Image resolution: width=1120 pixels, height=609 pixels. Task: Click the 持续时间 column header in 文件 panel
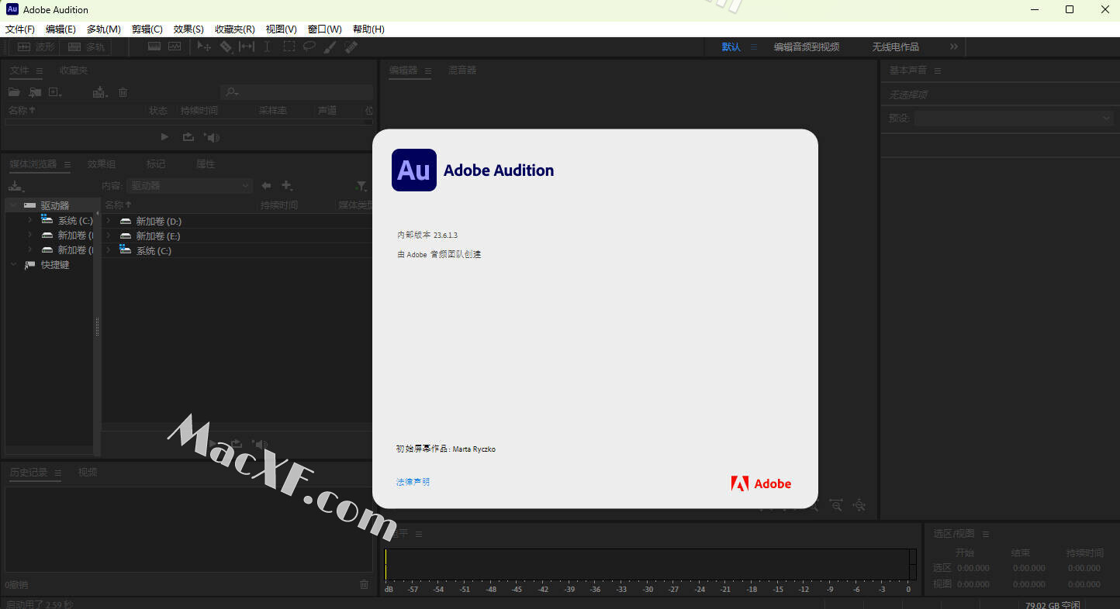tap(199, 111)
